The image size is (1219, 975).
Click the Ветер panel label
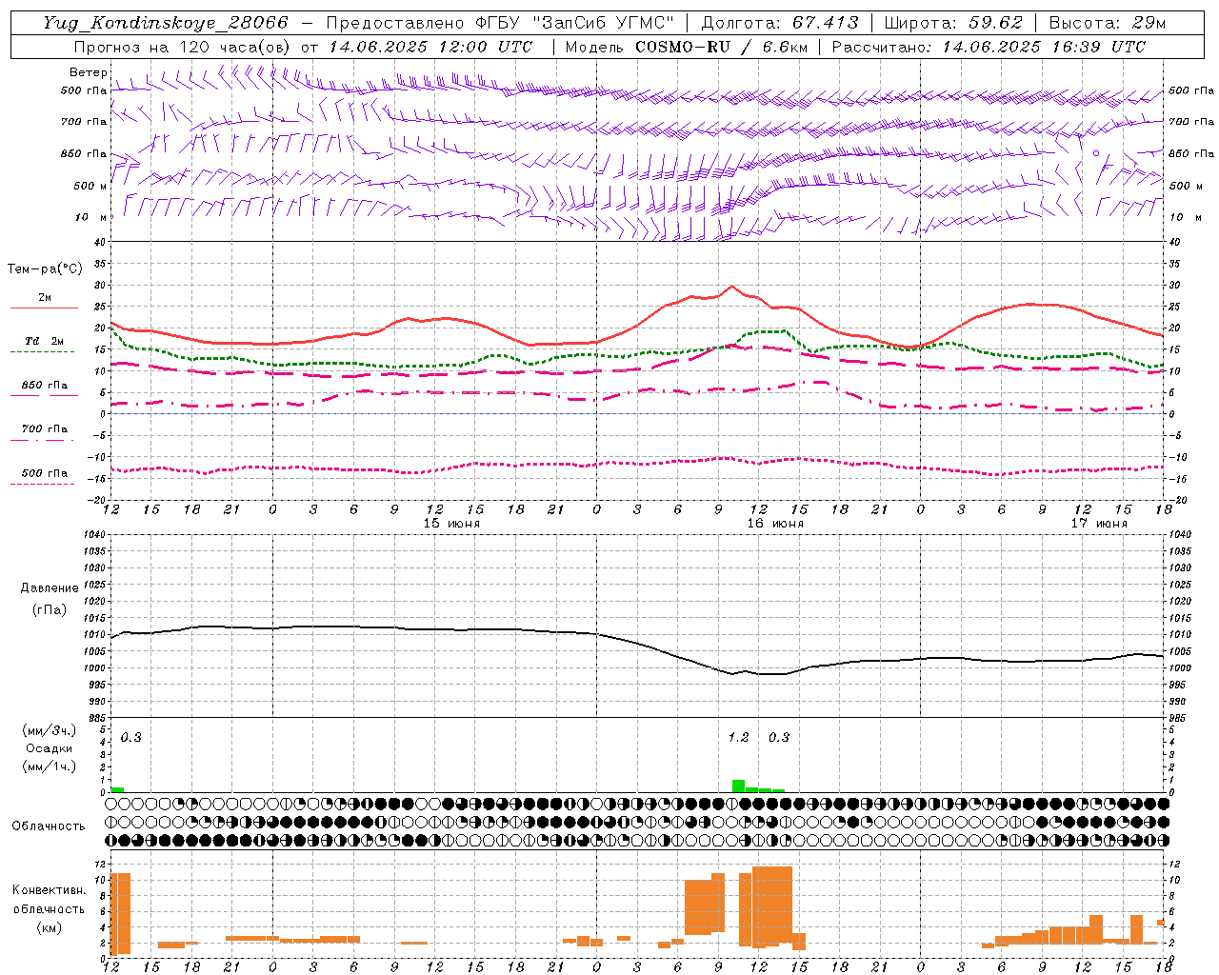pyautogui.click(x=88, y=72)
